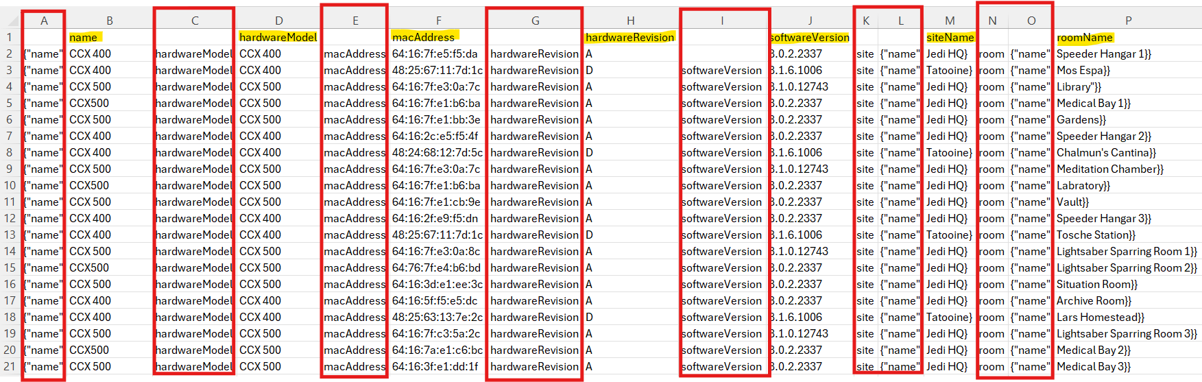Select the 'Chalmun's Cantina' room cell
The image size is (1202, 382).
tap(1106, 152)
